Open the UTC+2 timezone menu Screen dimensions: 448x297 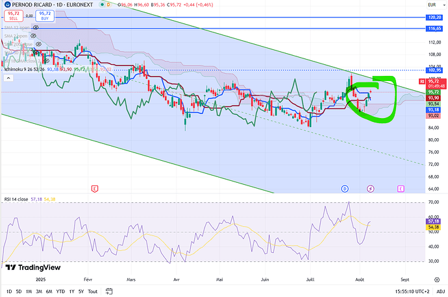click(399, 291)
